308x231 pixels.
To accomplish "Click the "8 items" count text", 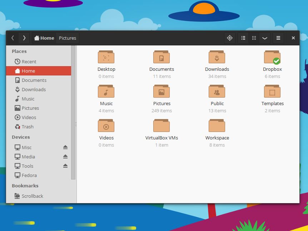I will pyautogui.click(x=217, y=145).
